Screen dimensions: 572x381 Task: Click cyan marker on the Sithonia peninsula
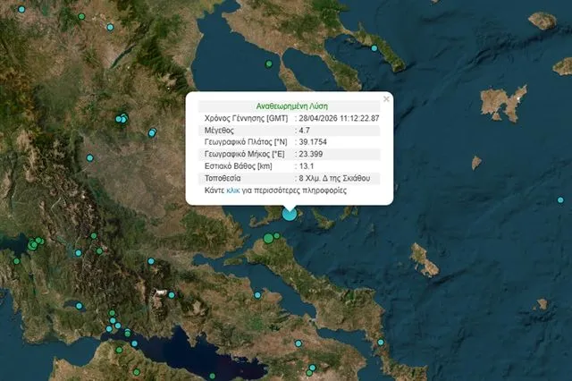(374, 48)
